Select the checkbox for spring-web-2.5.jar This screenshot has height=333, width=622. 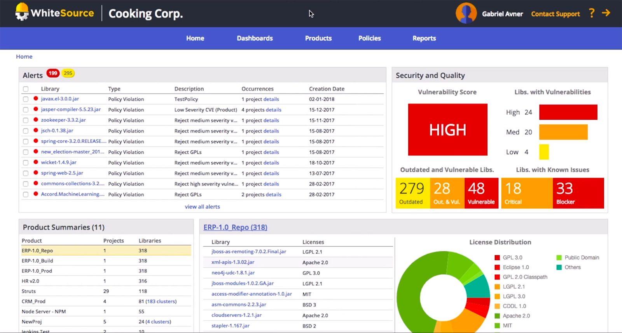click(x=26, y=173)
